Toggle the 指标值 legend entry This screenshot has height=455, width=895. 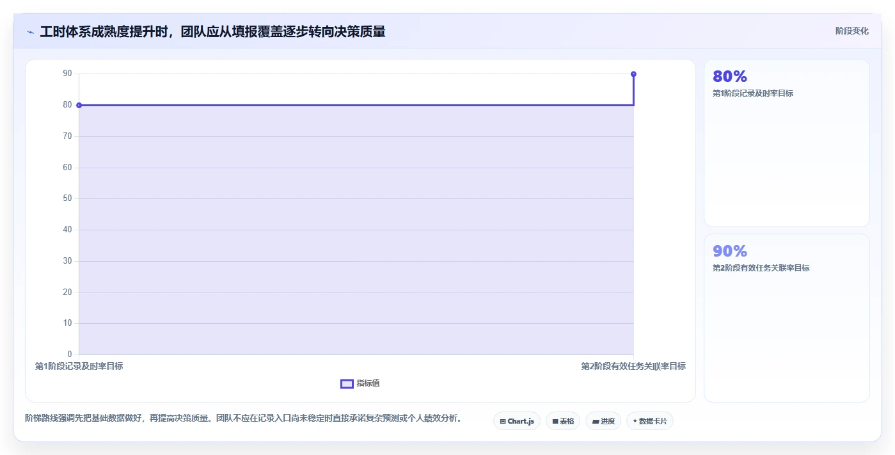click(360, 383)
